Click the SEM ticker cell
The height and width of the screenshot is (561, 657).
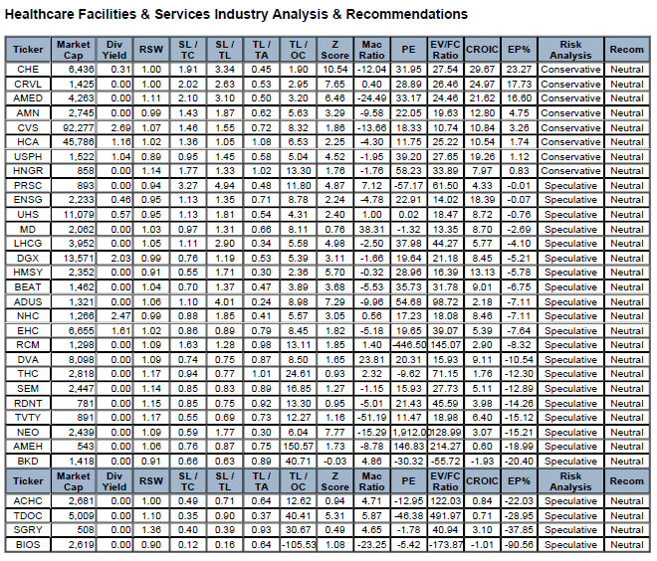coord(28,389)
